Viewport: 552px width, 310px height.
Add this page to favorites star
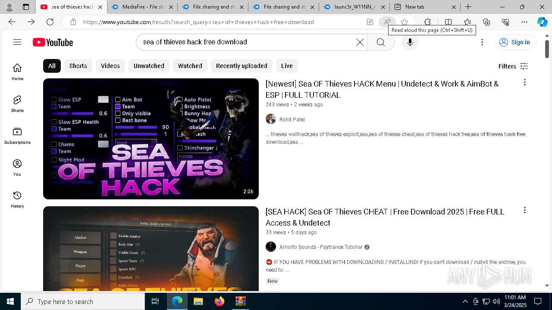(405, 22)
